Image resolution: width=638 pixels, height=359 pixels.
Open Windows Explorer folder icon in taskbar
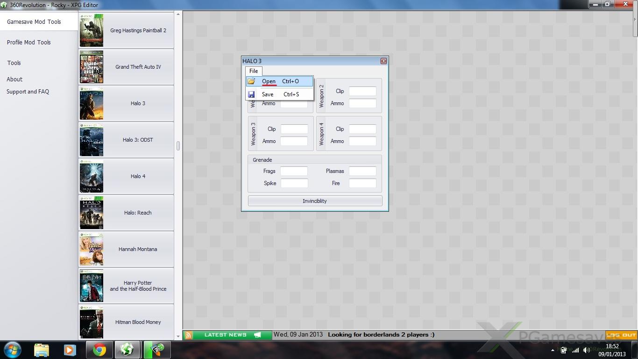42,350
